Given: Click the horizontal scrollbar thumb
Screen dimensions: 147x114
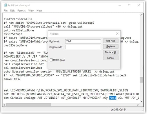Looking at the screenshot, I should [29, 105].
